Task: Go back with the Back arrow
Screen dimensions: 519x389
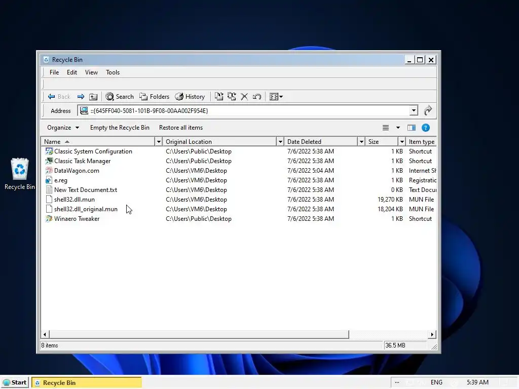Action: [x=59, y=97]
